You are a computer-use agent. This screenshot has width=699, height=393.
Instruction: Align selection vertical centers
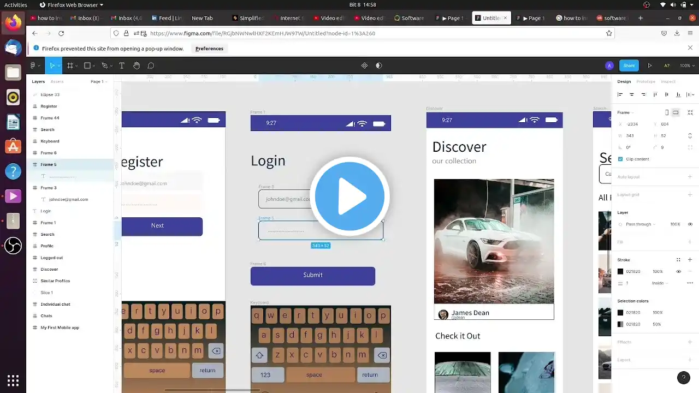667,94
